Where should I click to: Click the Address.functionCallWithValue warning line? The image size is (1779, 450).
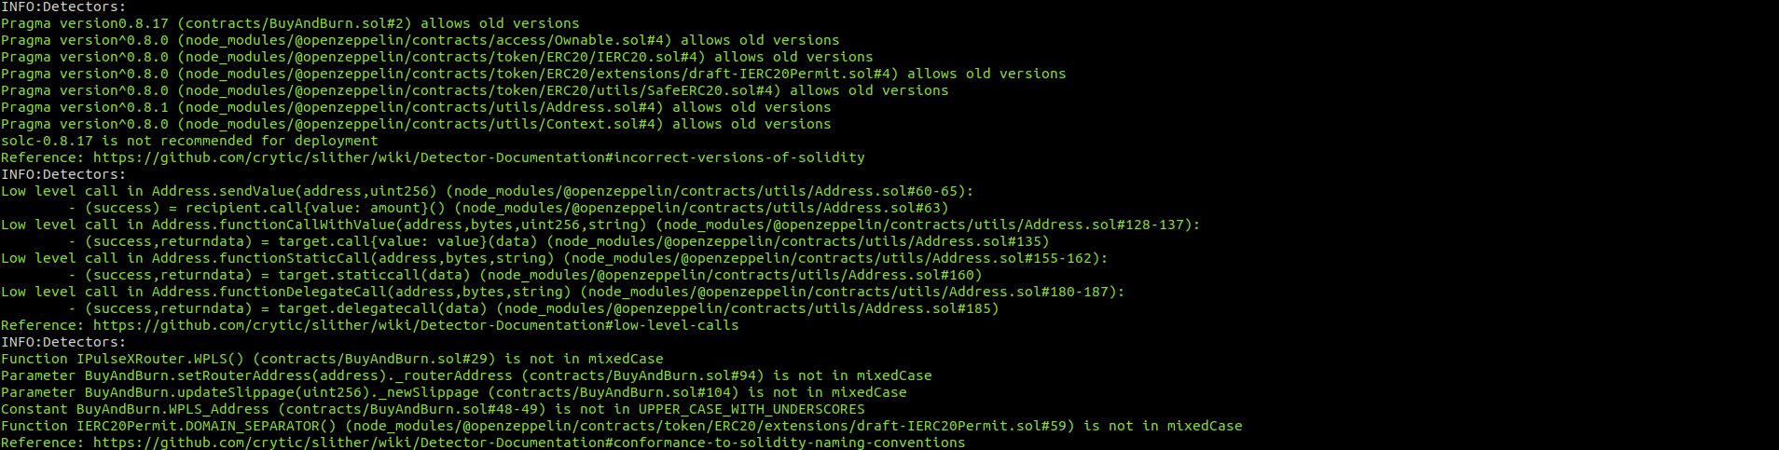[600, 225]
